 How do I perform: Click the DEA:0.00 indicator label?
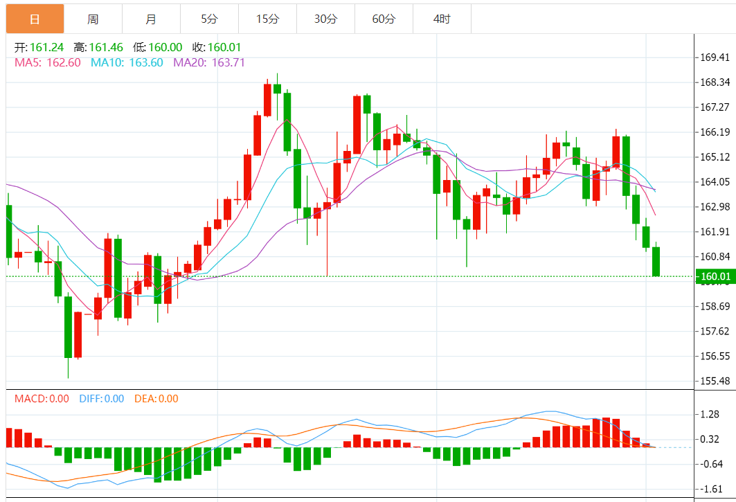click(156, 399)
